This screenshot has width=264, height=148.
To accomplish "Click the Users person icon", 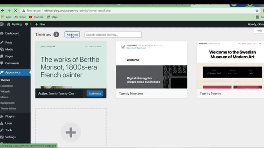I will click(2, 123).
